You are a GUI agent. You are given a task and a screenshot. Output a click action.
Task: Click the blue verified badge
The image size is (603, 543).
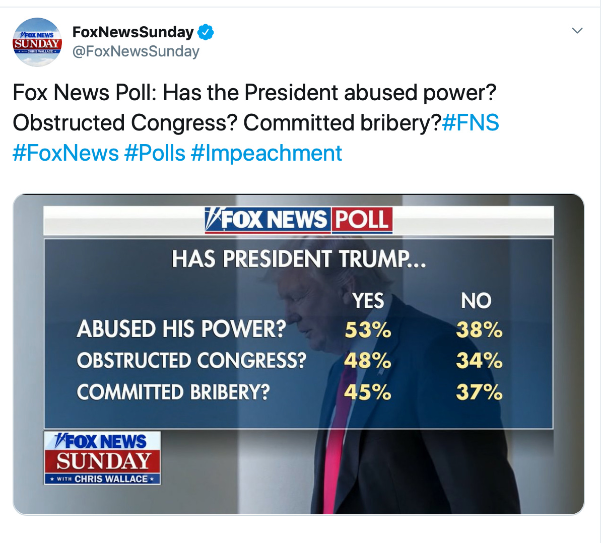pos(206,32)
